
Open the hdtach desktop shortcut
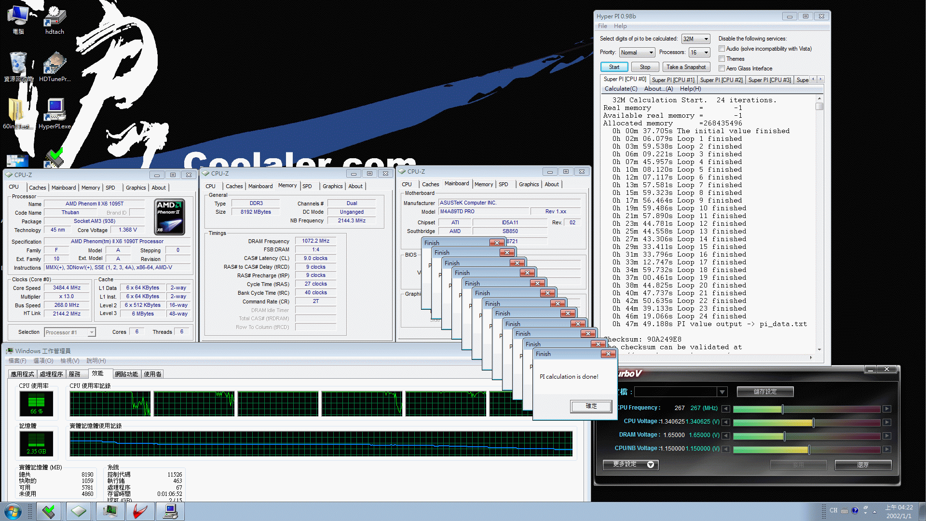click(x=54, y=20)
